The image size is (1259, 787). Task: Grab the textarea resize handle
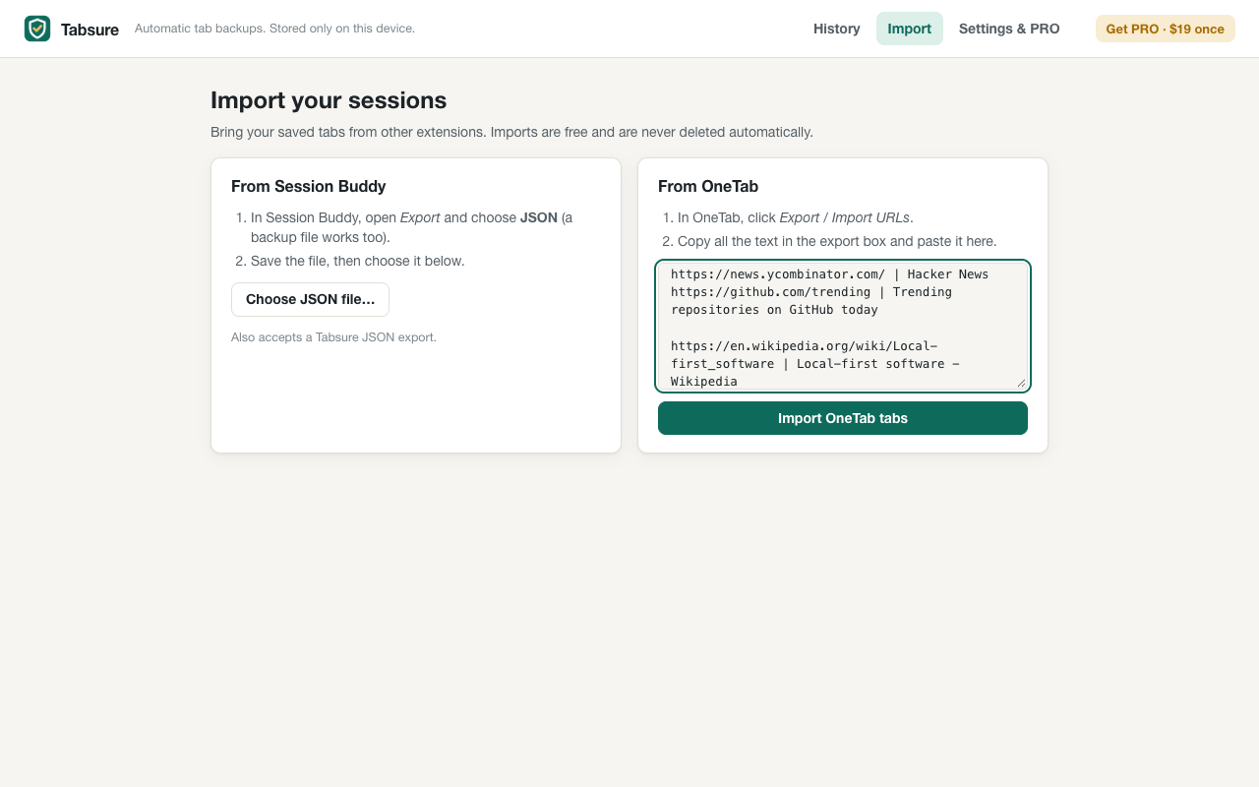point(1020,383)
